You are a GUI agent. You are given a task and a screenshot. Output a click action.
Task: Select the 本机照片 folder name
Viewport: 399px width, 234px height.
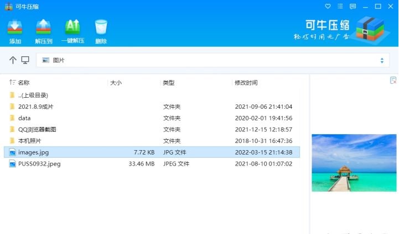click(29, 141)
